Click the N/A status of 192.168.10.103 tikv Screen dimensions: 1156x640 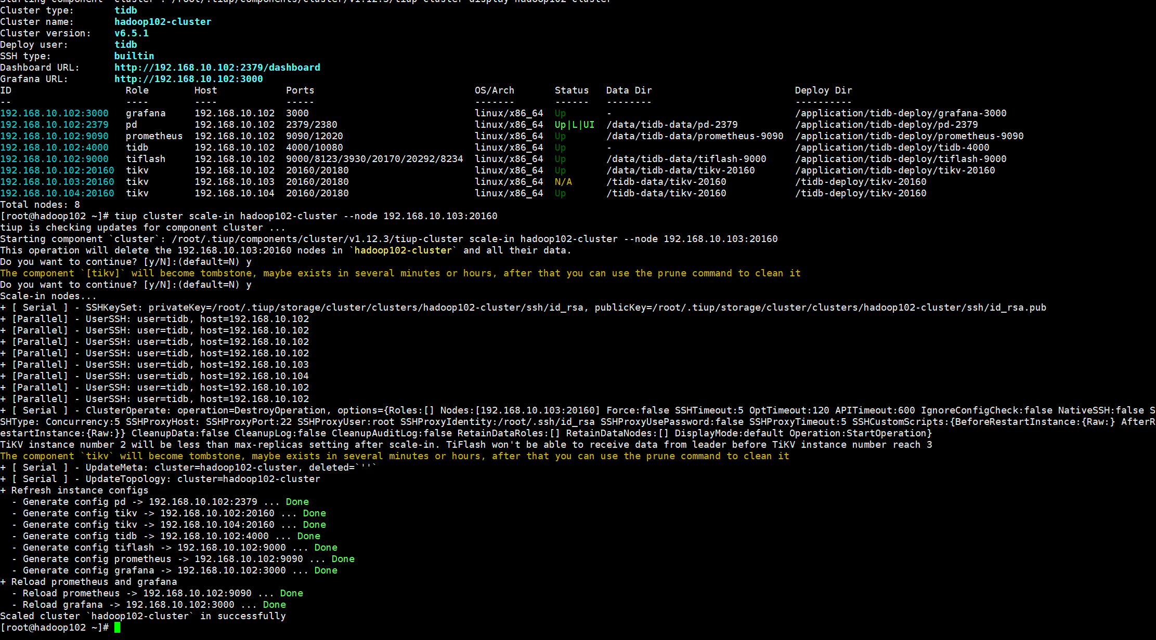tap(563, 182)
